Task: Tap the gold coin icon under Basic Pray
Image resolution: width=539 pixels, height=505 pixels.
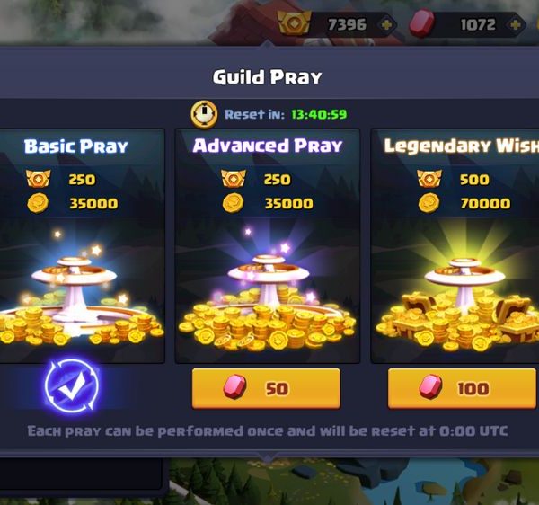Action: pos(38,203)
